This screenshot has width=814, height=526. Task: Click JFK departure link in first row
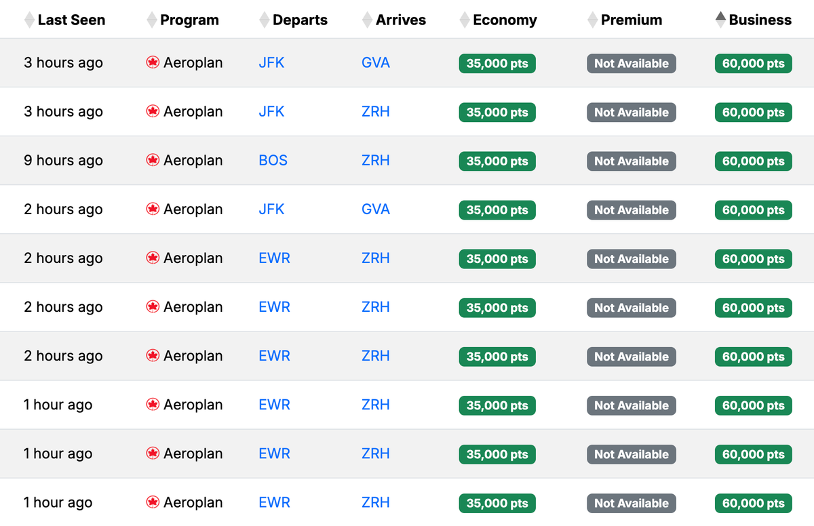(271, 63)
